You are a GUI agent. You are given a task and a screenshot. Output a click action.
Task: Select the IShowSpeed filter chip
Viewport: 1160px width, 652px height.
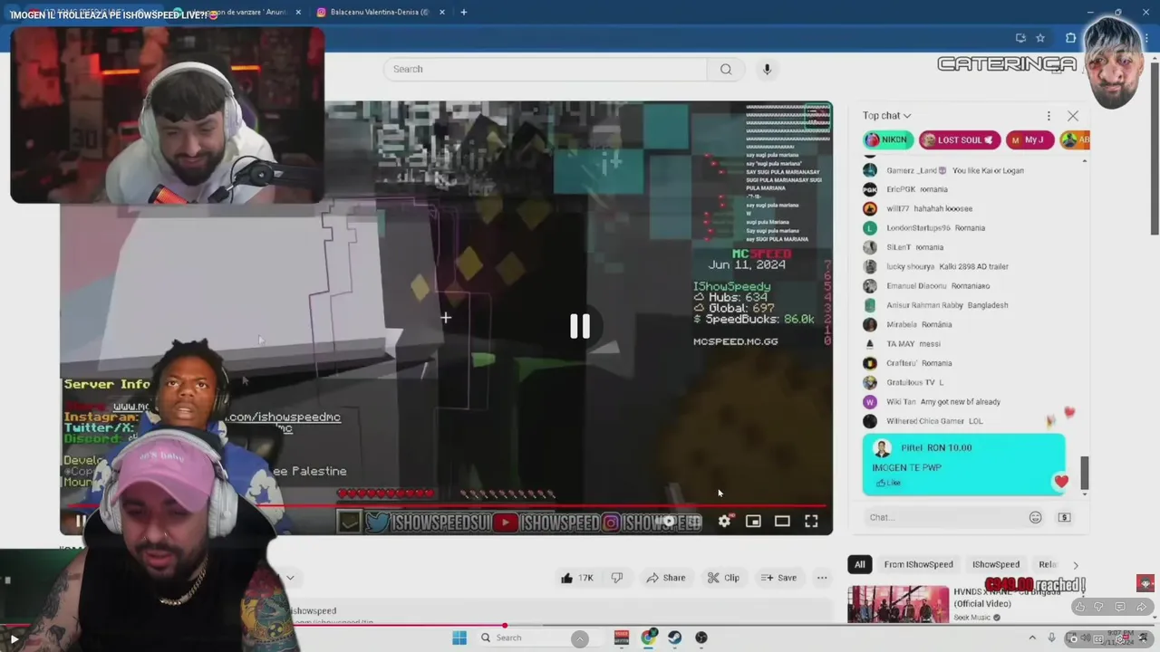click(x=996, y=564)
